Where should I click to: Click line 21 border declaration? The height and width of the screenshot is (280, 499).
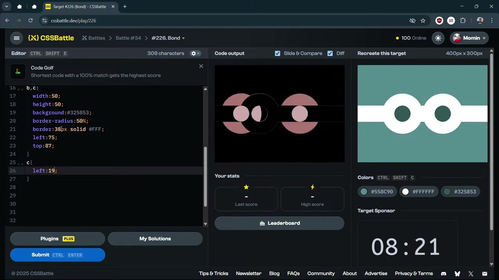tap(68, 129)
